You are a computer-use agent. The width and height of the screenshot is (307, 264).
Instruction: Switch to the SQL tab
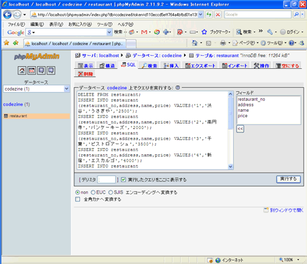128,65
